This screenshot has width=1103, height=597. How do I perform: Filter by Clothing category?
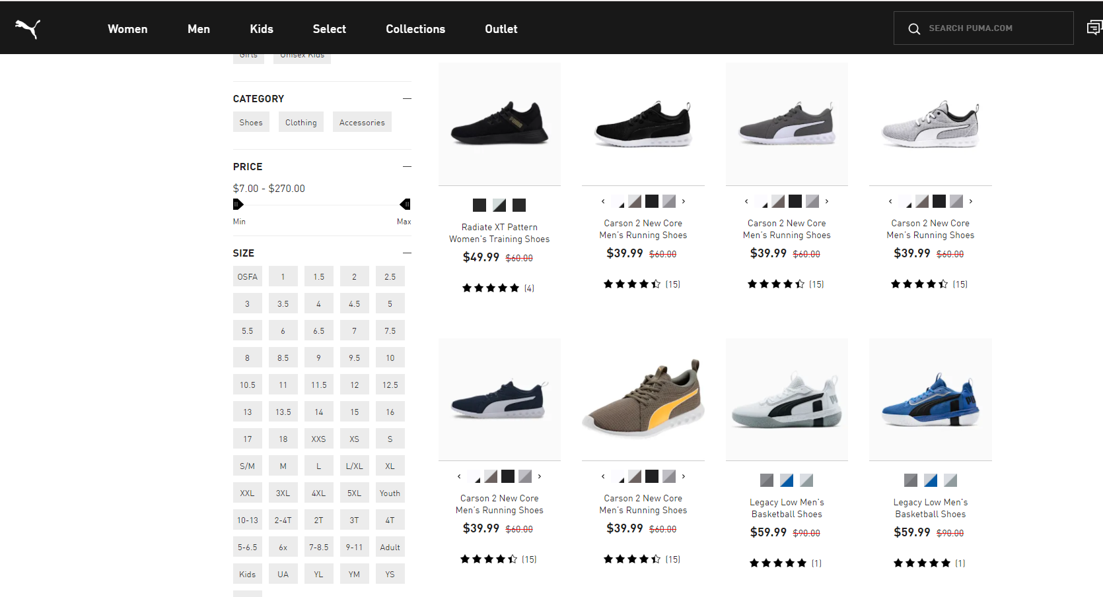(x=301, y=122)
